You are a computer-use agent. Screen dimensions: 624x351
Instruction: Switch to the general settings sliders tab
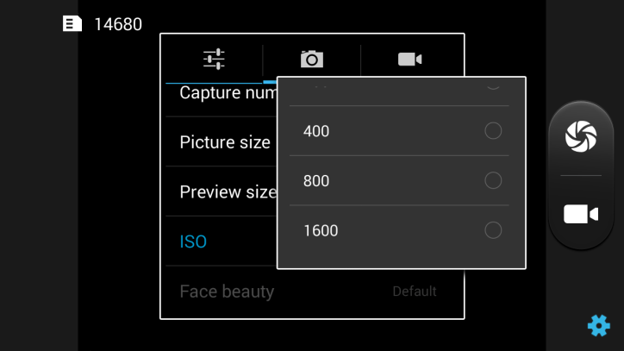click(x=214, y=59)
